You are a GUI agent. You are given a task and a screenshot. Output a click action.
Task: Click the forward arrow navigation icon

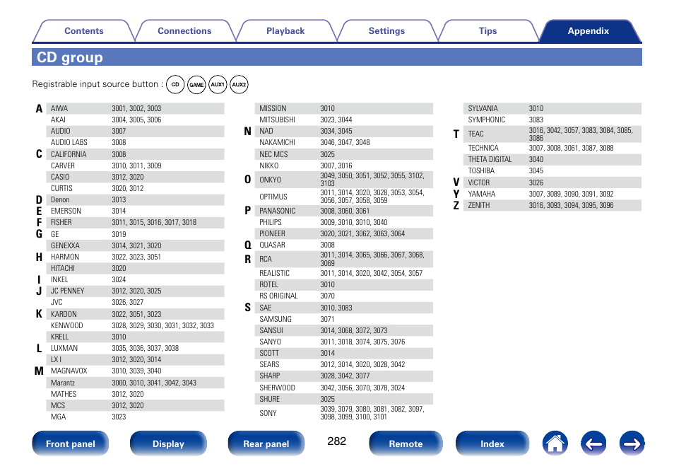click(632, 443)
